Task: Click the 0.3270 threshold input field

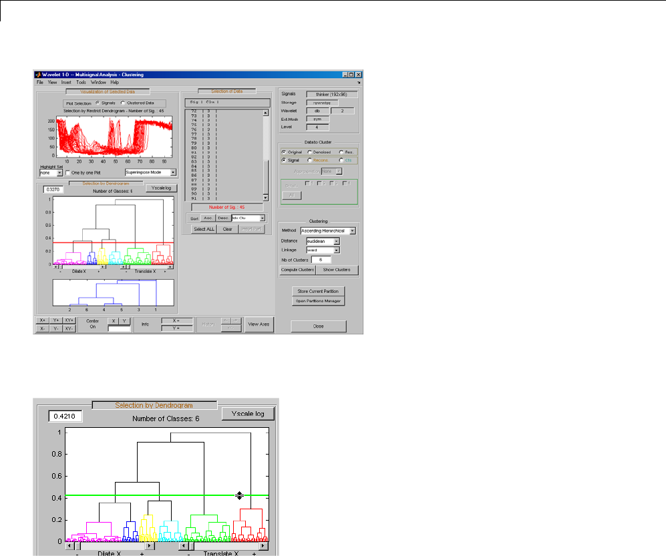Action: coord(53,190)
